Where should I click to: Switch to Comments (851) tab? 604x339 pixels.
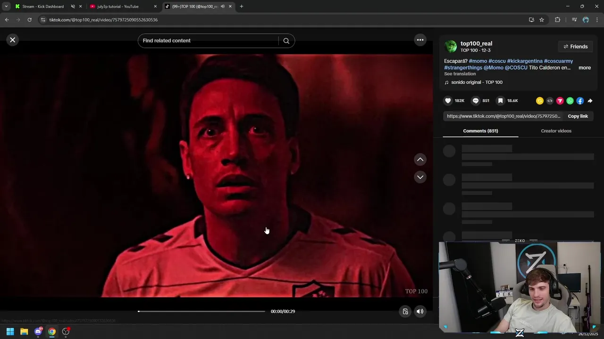click(x=480, y=131)
